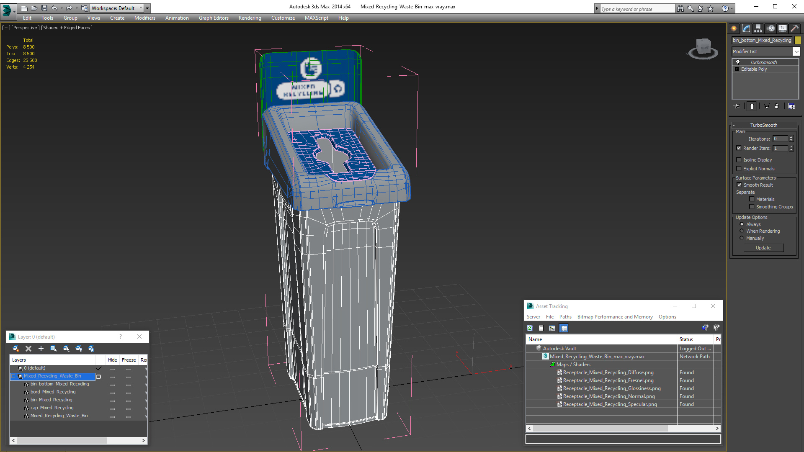The height and width of the screenshot is (452, 804).
Task: Expand the search field arrow
Action: click(597, 8)
